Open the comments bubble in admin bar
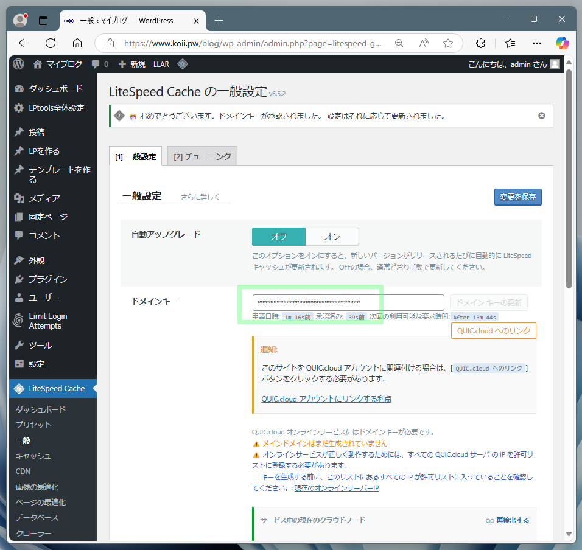 pyautogui.click(x=100, y=64)
